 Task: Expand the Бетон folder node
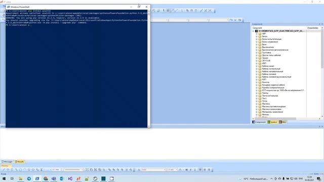click(257, 36)
